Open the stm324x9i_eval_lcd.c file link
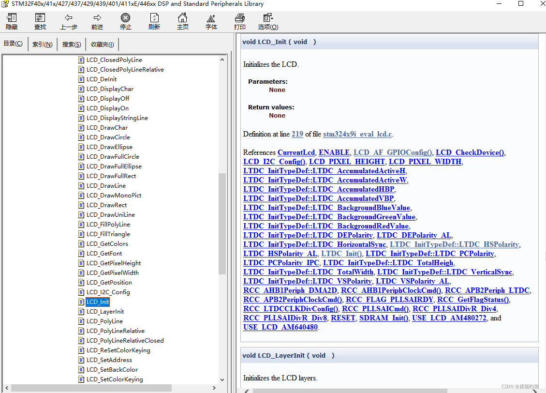The width and height of the screenshot is (546, 393). [x=357, y=134]
